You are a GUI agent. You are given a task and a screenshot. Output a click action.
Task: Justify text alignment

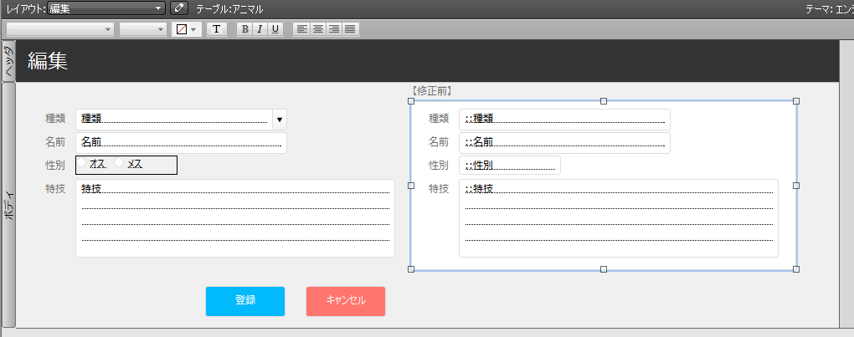tap(350, 29)
